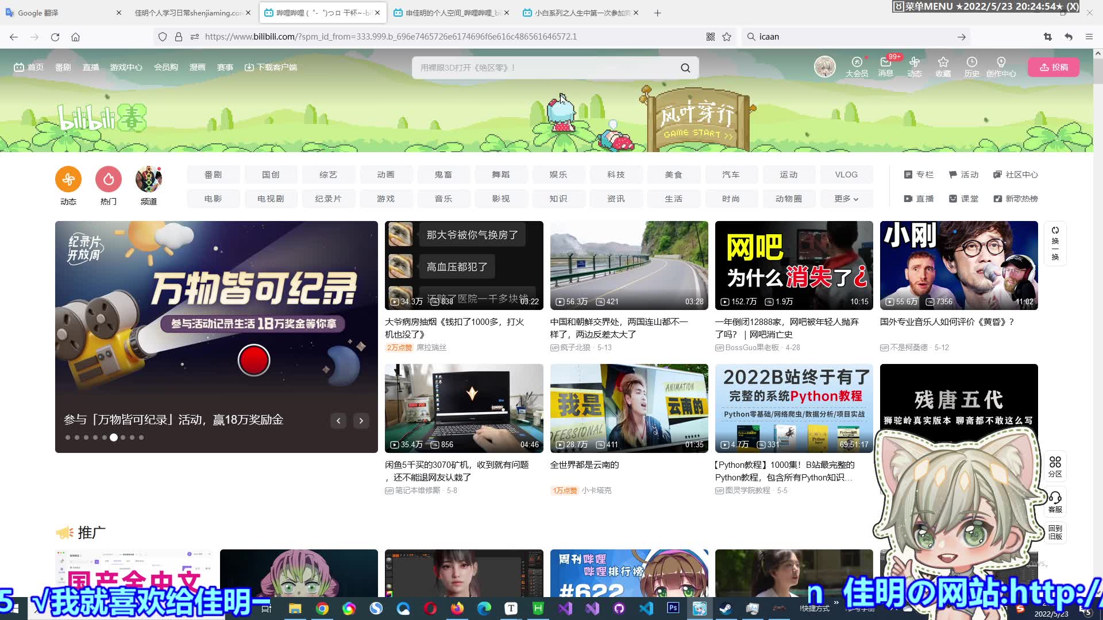Contact 客服 customer service
This screenshot has width=1103, height=620.
tap(1055, 502)
